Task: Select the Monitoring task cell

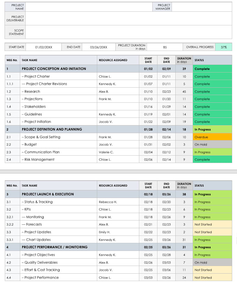Action: tap(59, 217)
